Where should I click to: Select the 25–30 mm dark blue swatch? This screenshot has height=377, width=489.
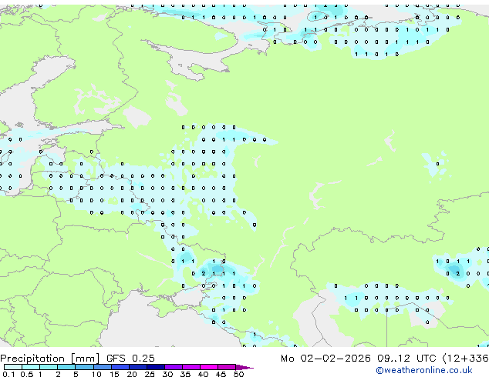point(155,367)
